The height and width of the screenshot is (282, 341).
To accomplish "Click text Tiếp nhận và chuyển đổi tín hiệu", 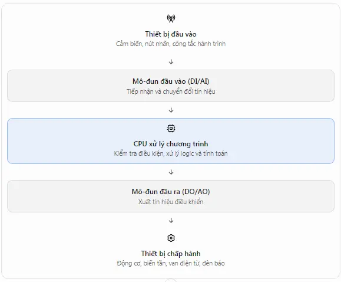I will pos(171,91).
